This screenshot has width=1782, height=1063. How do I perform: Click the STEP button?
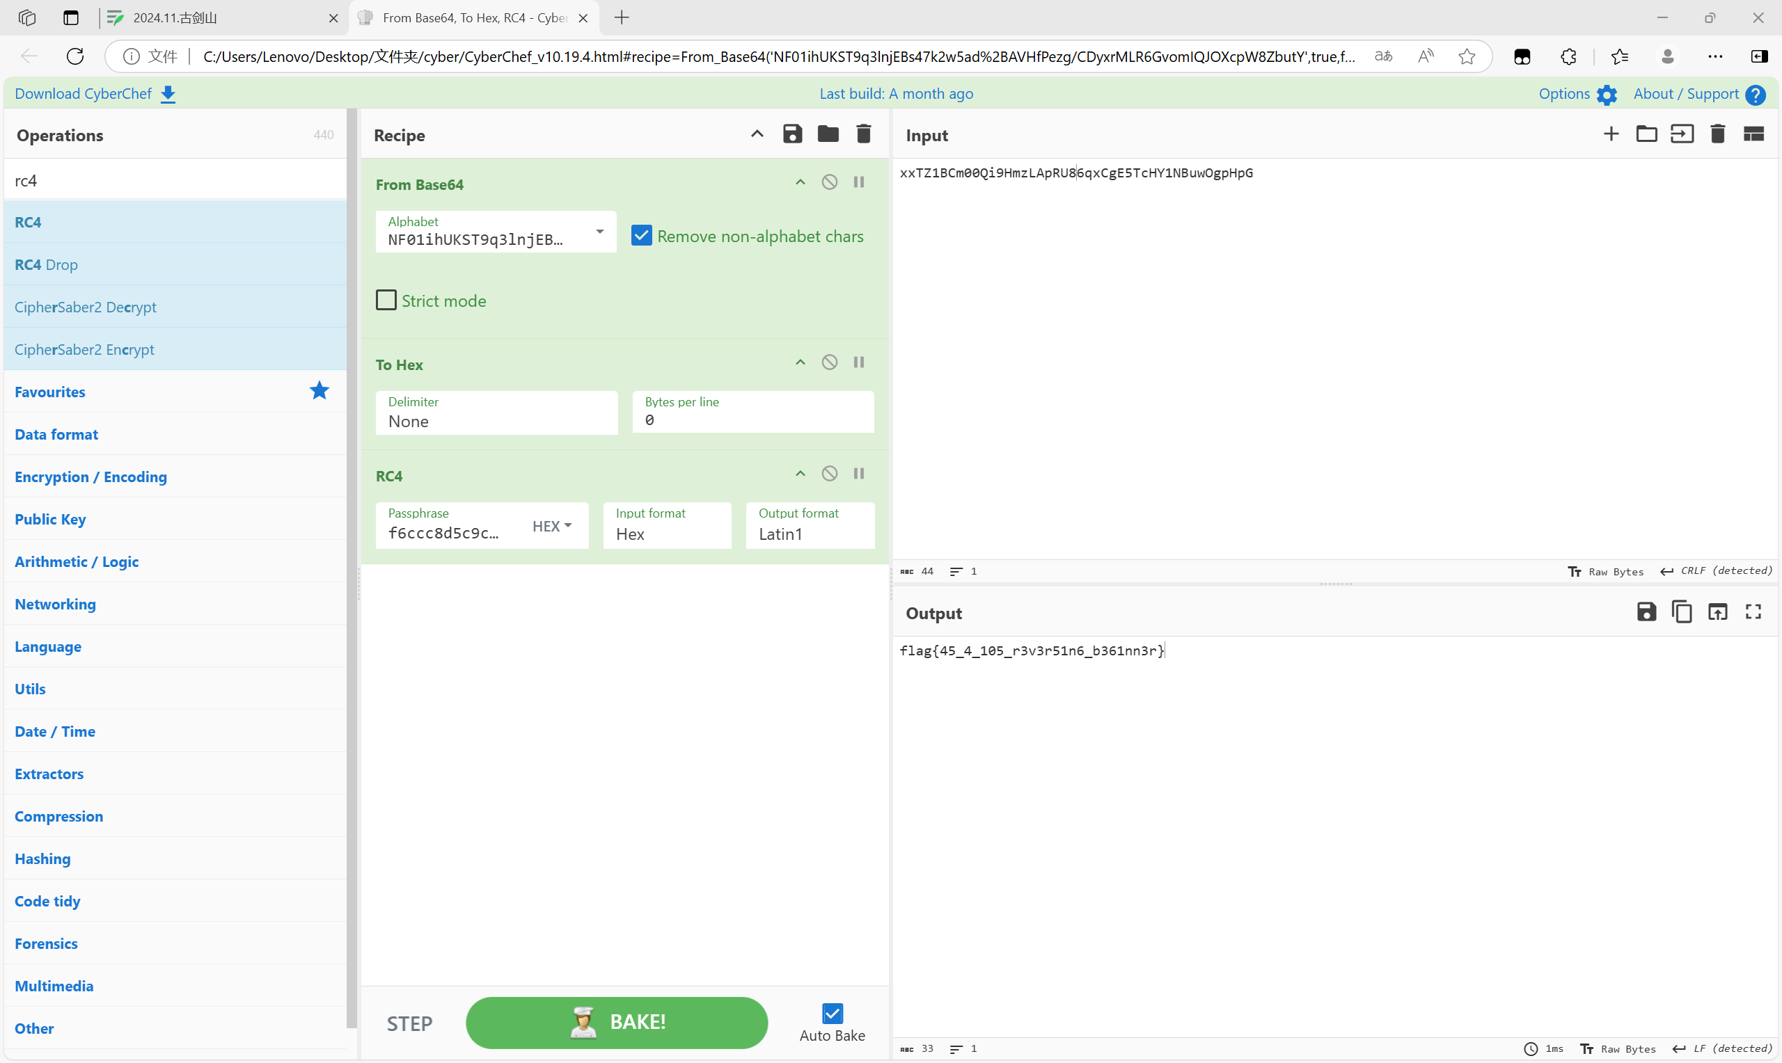tap(410, 1023)
